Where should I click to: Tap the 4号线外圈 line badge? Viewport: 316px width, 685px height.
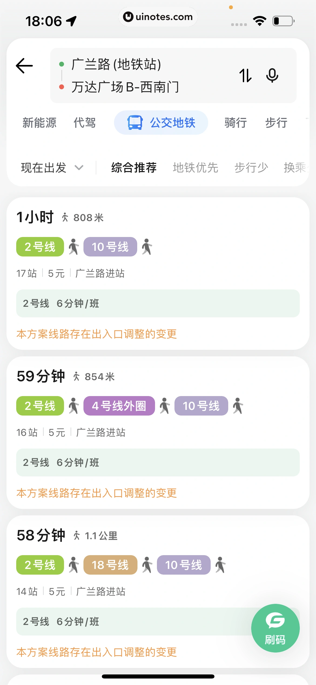pyautogui.click(x=119, y=406)
